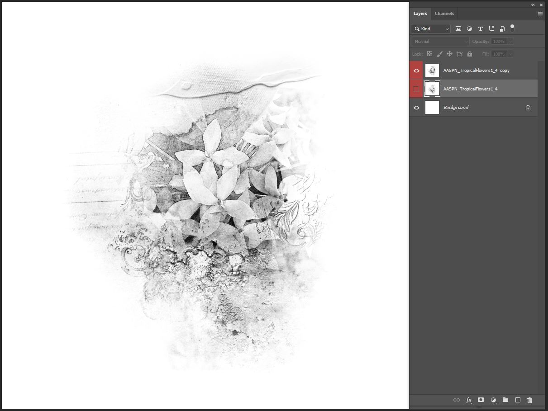548x411 pixels.
Task: Create a new group folder
Action: click(505, 400)
